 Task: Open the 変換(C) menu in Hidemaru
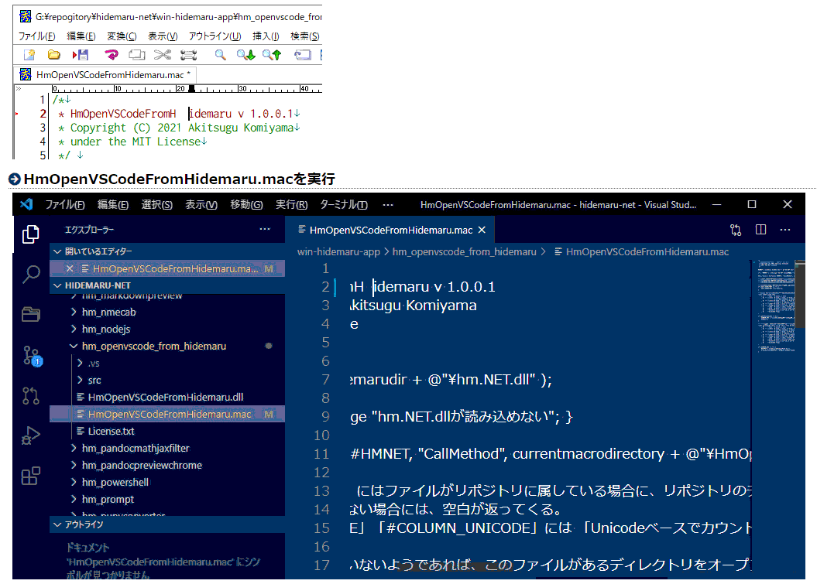pos(122,36)
